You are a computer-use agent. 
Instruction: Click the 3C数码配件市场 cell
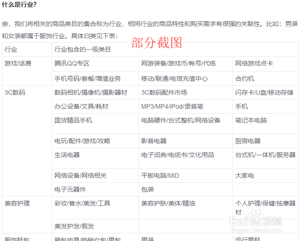coord(186,92)
